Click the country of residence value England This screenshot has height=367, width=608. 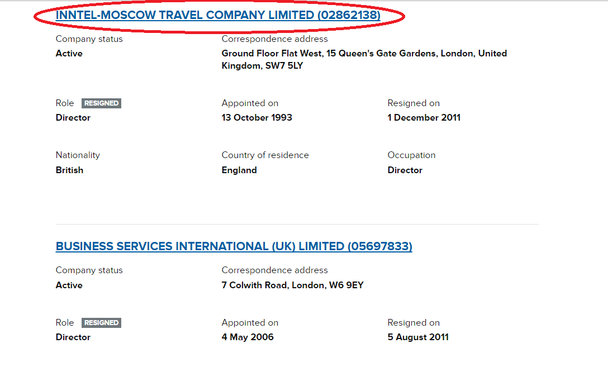[239, 170]
